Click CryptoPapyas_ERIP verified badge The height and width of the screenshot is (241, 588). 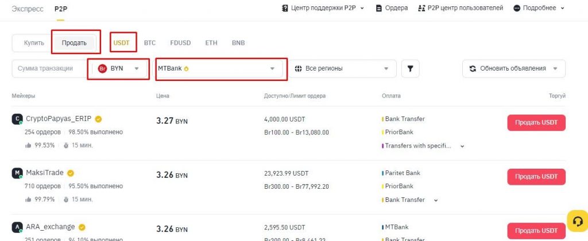pos(98,119)
